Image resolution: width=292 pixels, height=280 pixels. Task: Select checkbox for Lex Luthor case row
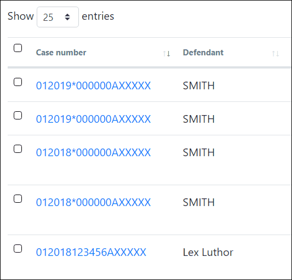click(x=18, y=249)
